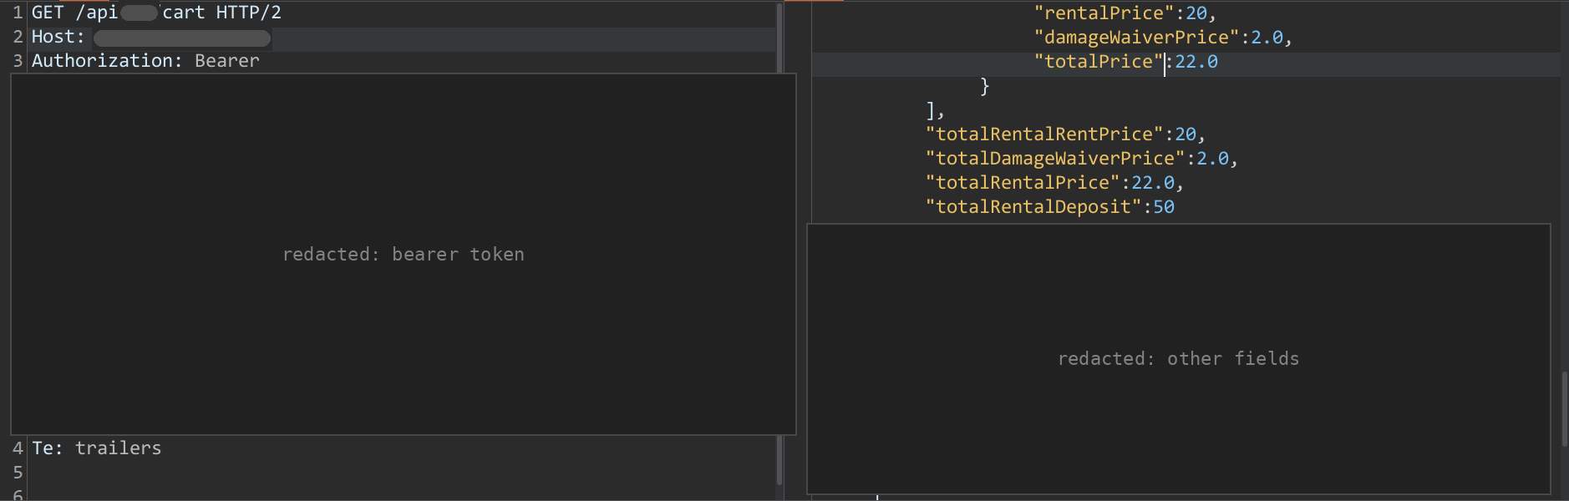Click the closing curly brace below "totalPrice"
This screenshot has width=1569, height=501.
click(x=985, y=86)
